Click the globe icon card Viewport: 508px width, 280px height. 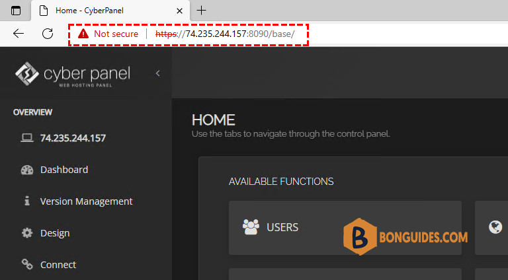pyautogui.click(x=495, y=227)
